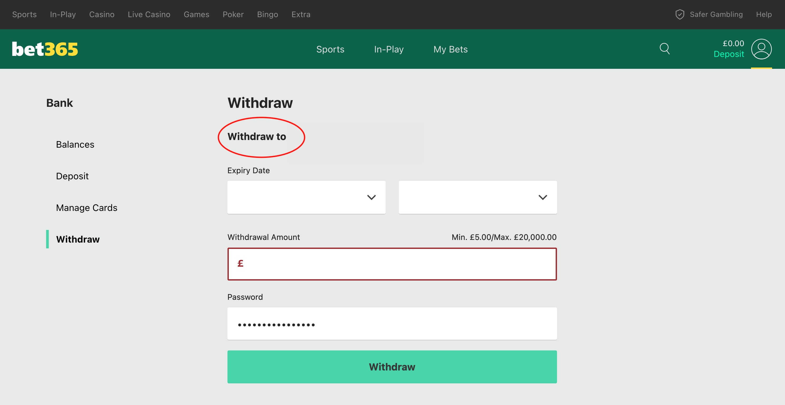
Task: Click the Withdraw to label
Action: pyautogui.click(x=256, y=137)
